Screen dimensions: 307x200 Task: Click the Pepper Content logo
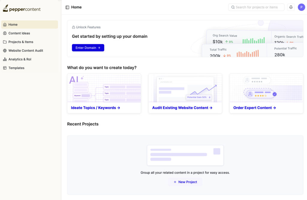[22, 9]
